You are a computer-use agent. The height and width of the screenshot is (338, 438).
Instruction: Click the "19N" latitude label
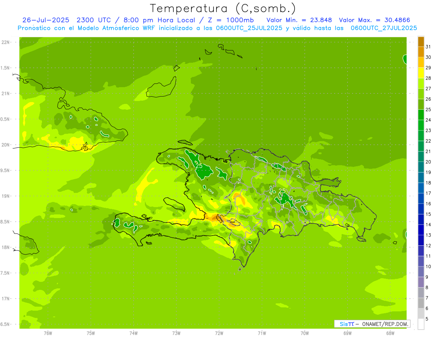point(6,196)
